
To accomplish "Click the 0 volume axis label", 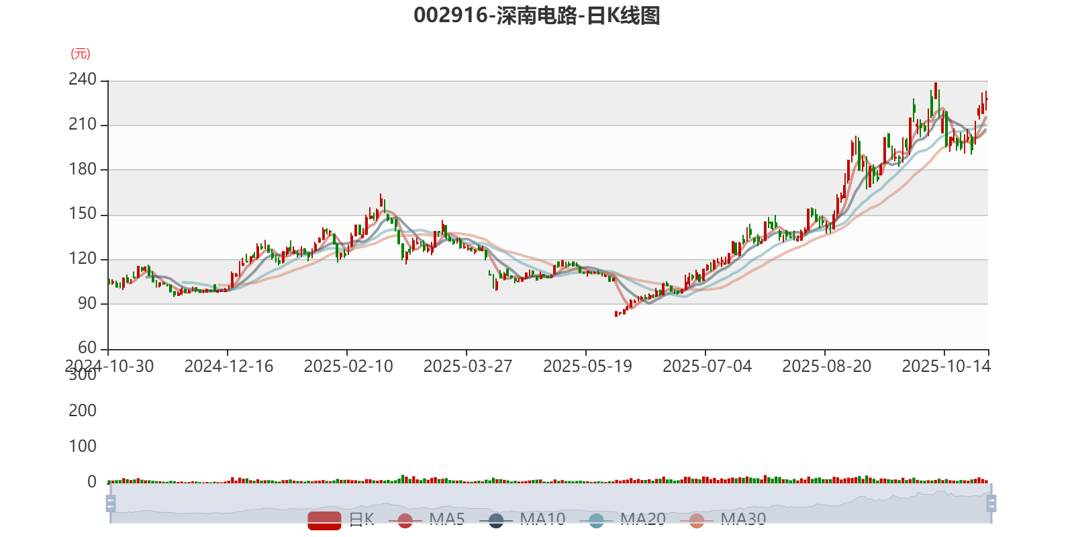I will click(x=92, y=481).
